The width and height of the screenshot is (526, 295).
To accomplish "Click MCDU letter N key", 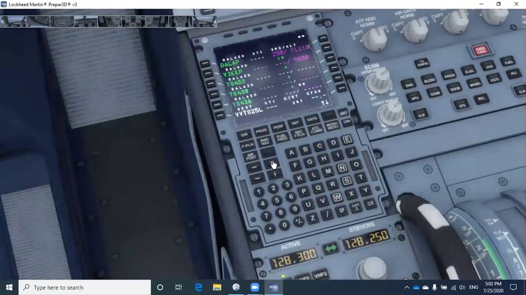I will (x=342, y=168).
